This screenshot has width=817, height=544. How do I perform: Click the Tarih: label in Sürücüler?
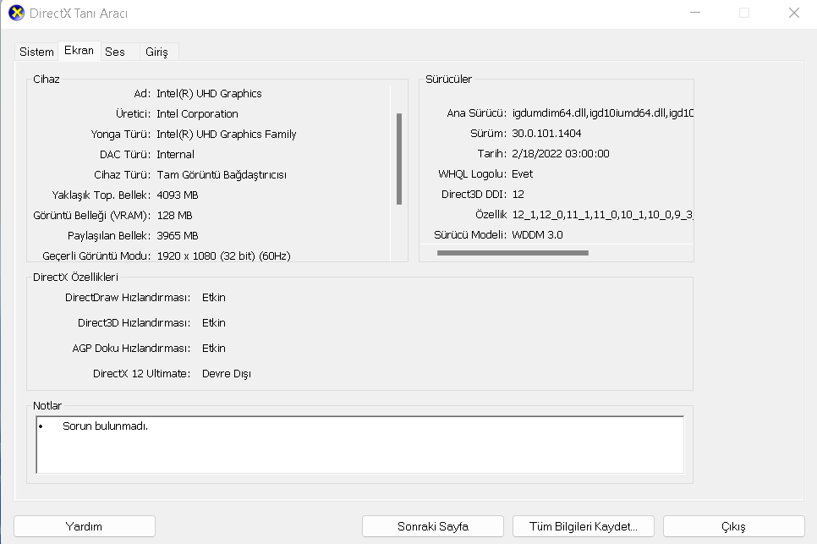(x=492, y=154)
